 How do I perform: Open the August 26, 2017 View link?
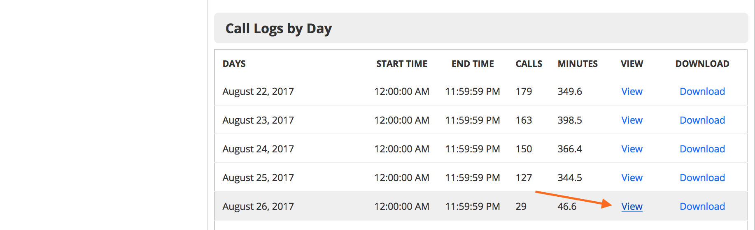[631, 207]
